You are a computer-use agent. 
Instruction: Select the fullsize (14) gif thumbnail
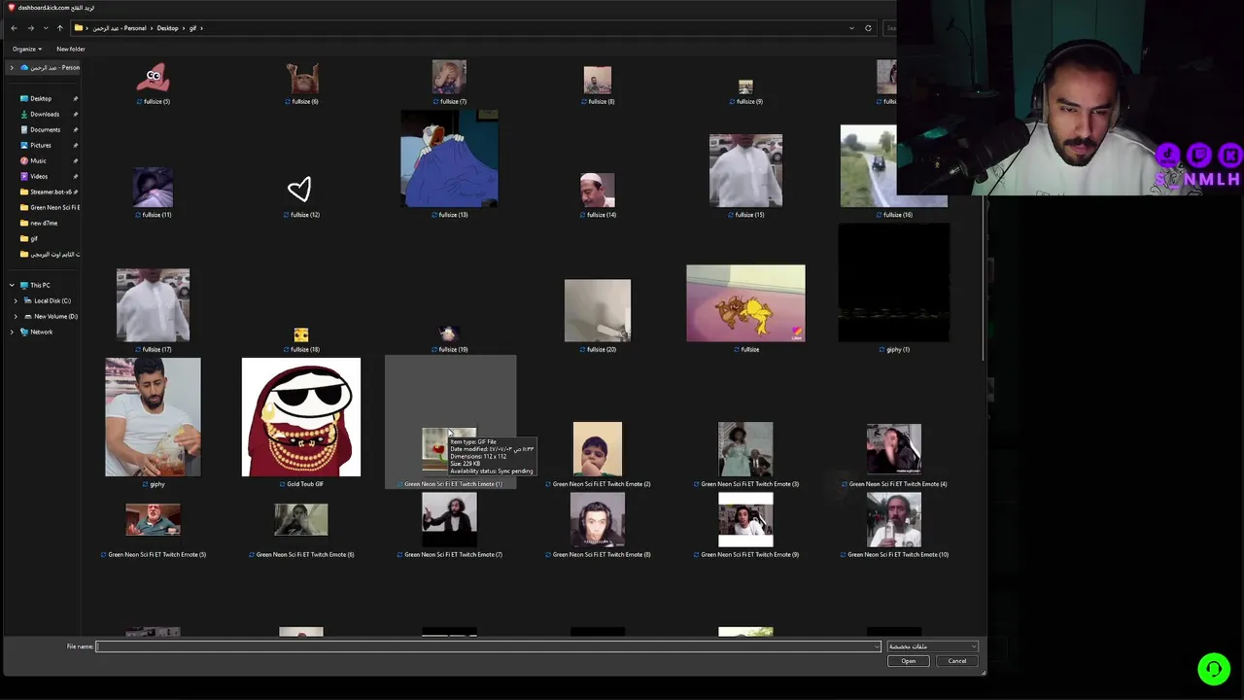click(x=598, y=190)
